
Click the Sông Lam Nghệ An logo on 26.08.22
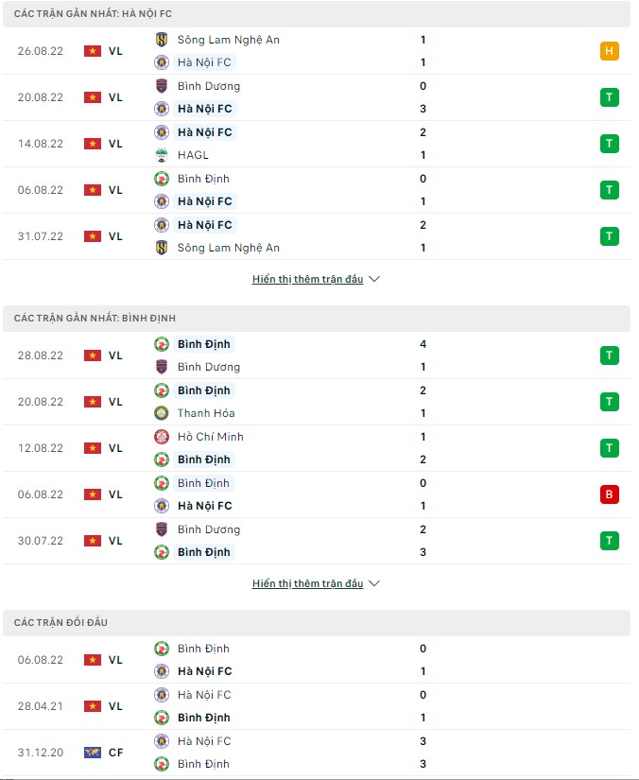click(161, 40)
